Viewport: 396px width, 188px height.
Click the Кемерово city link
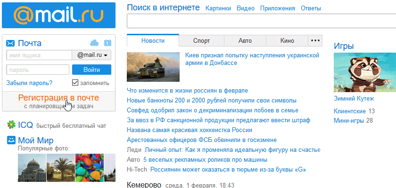pyautogui.click(x=144, y=185)
